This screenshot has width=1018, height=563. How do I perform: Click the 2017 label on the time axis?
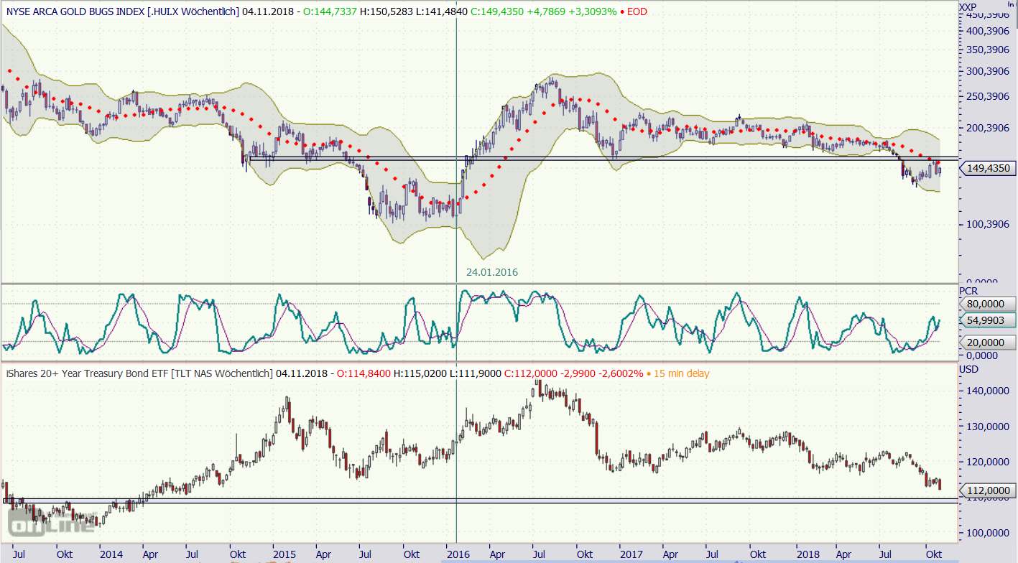tap(631, 554)
